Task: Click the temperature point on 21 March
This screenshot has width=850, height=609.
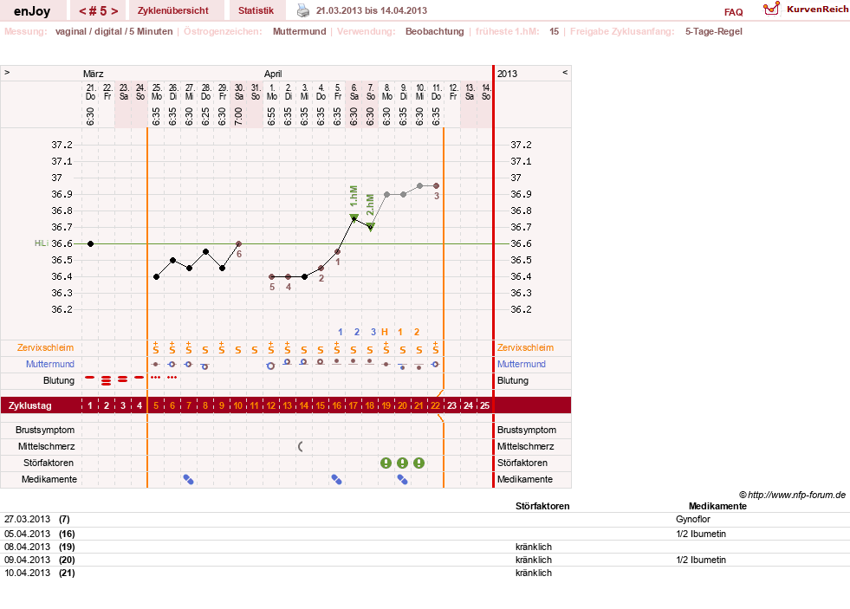Action: point(90,243)
